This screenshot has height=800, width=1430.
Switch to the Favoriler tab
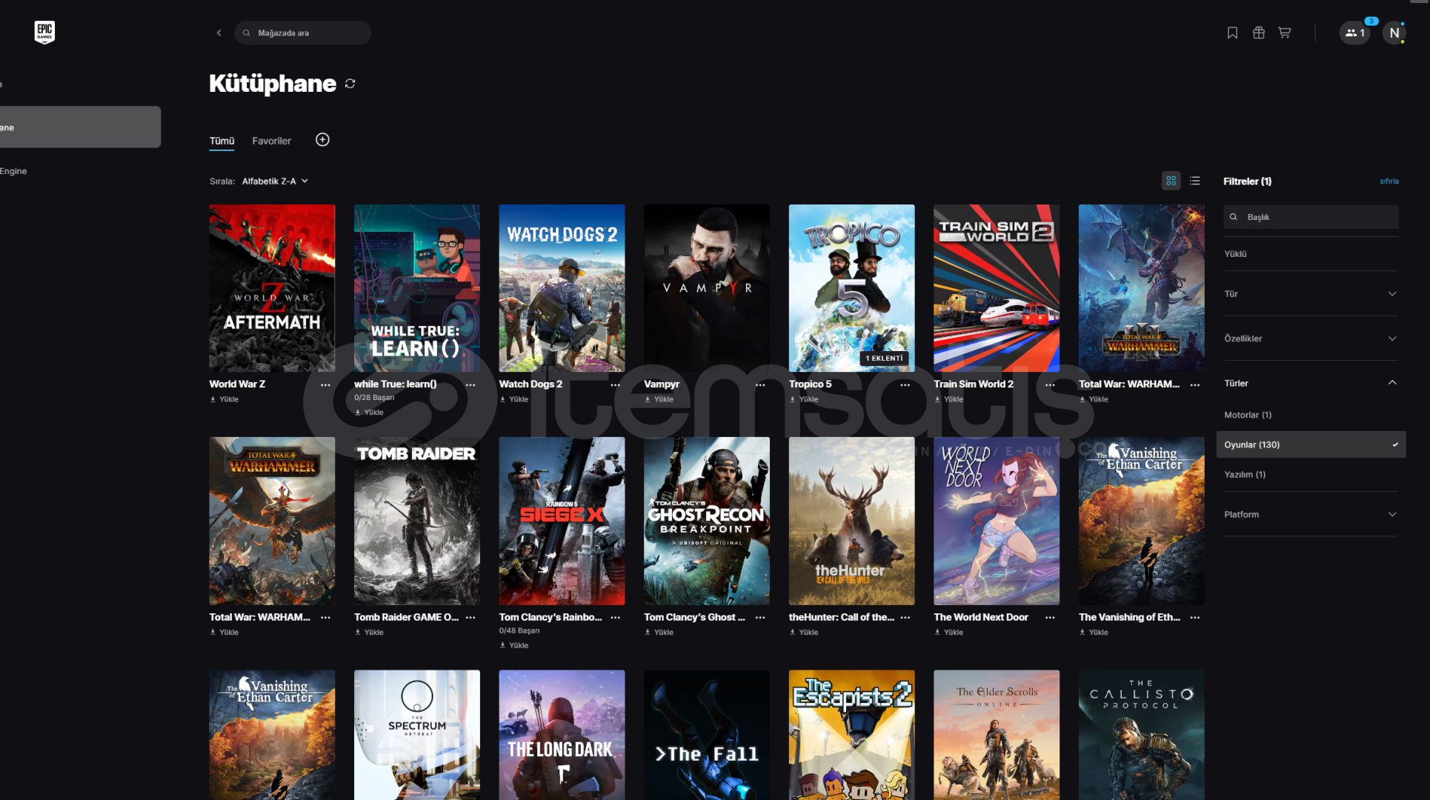pos(271,141)
